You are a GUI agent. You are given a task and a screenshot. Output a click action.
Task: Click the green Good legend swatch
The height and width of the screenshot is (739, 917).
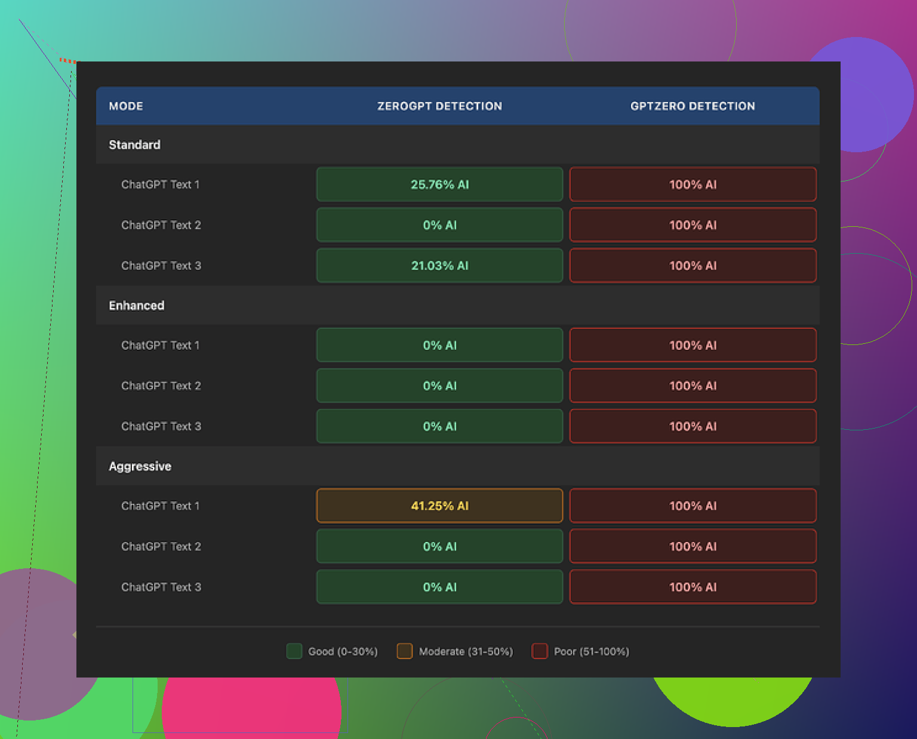point(294,651)
